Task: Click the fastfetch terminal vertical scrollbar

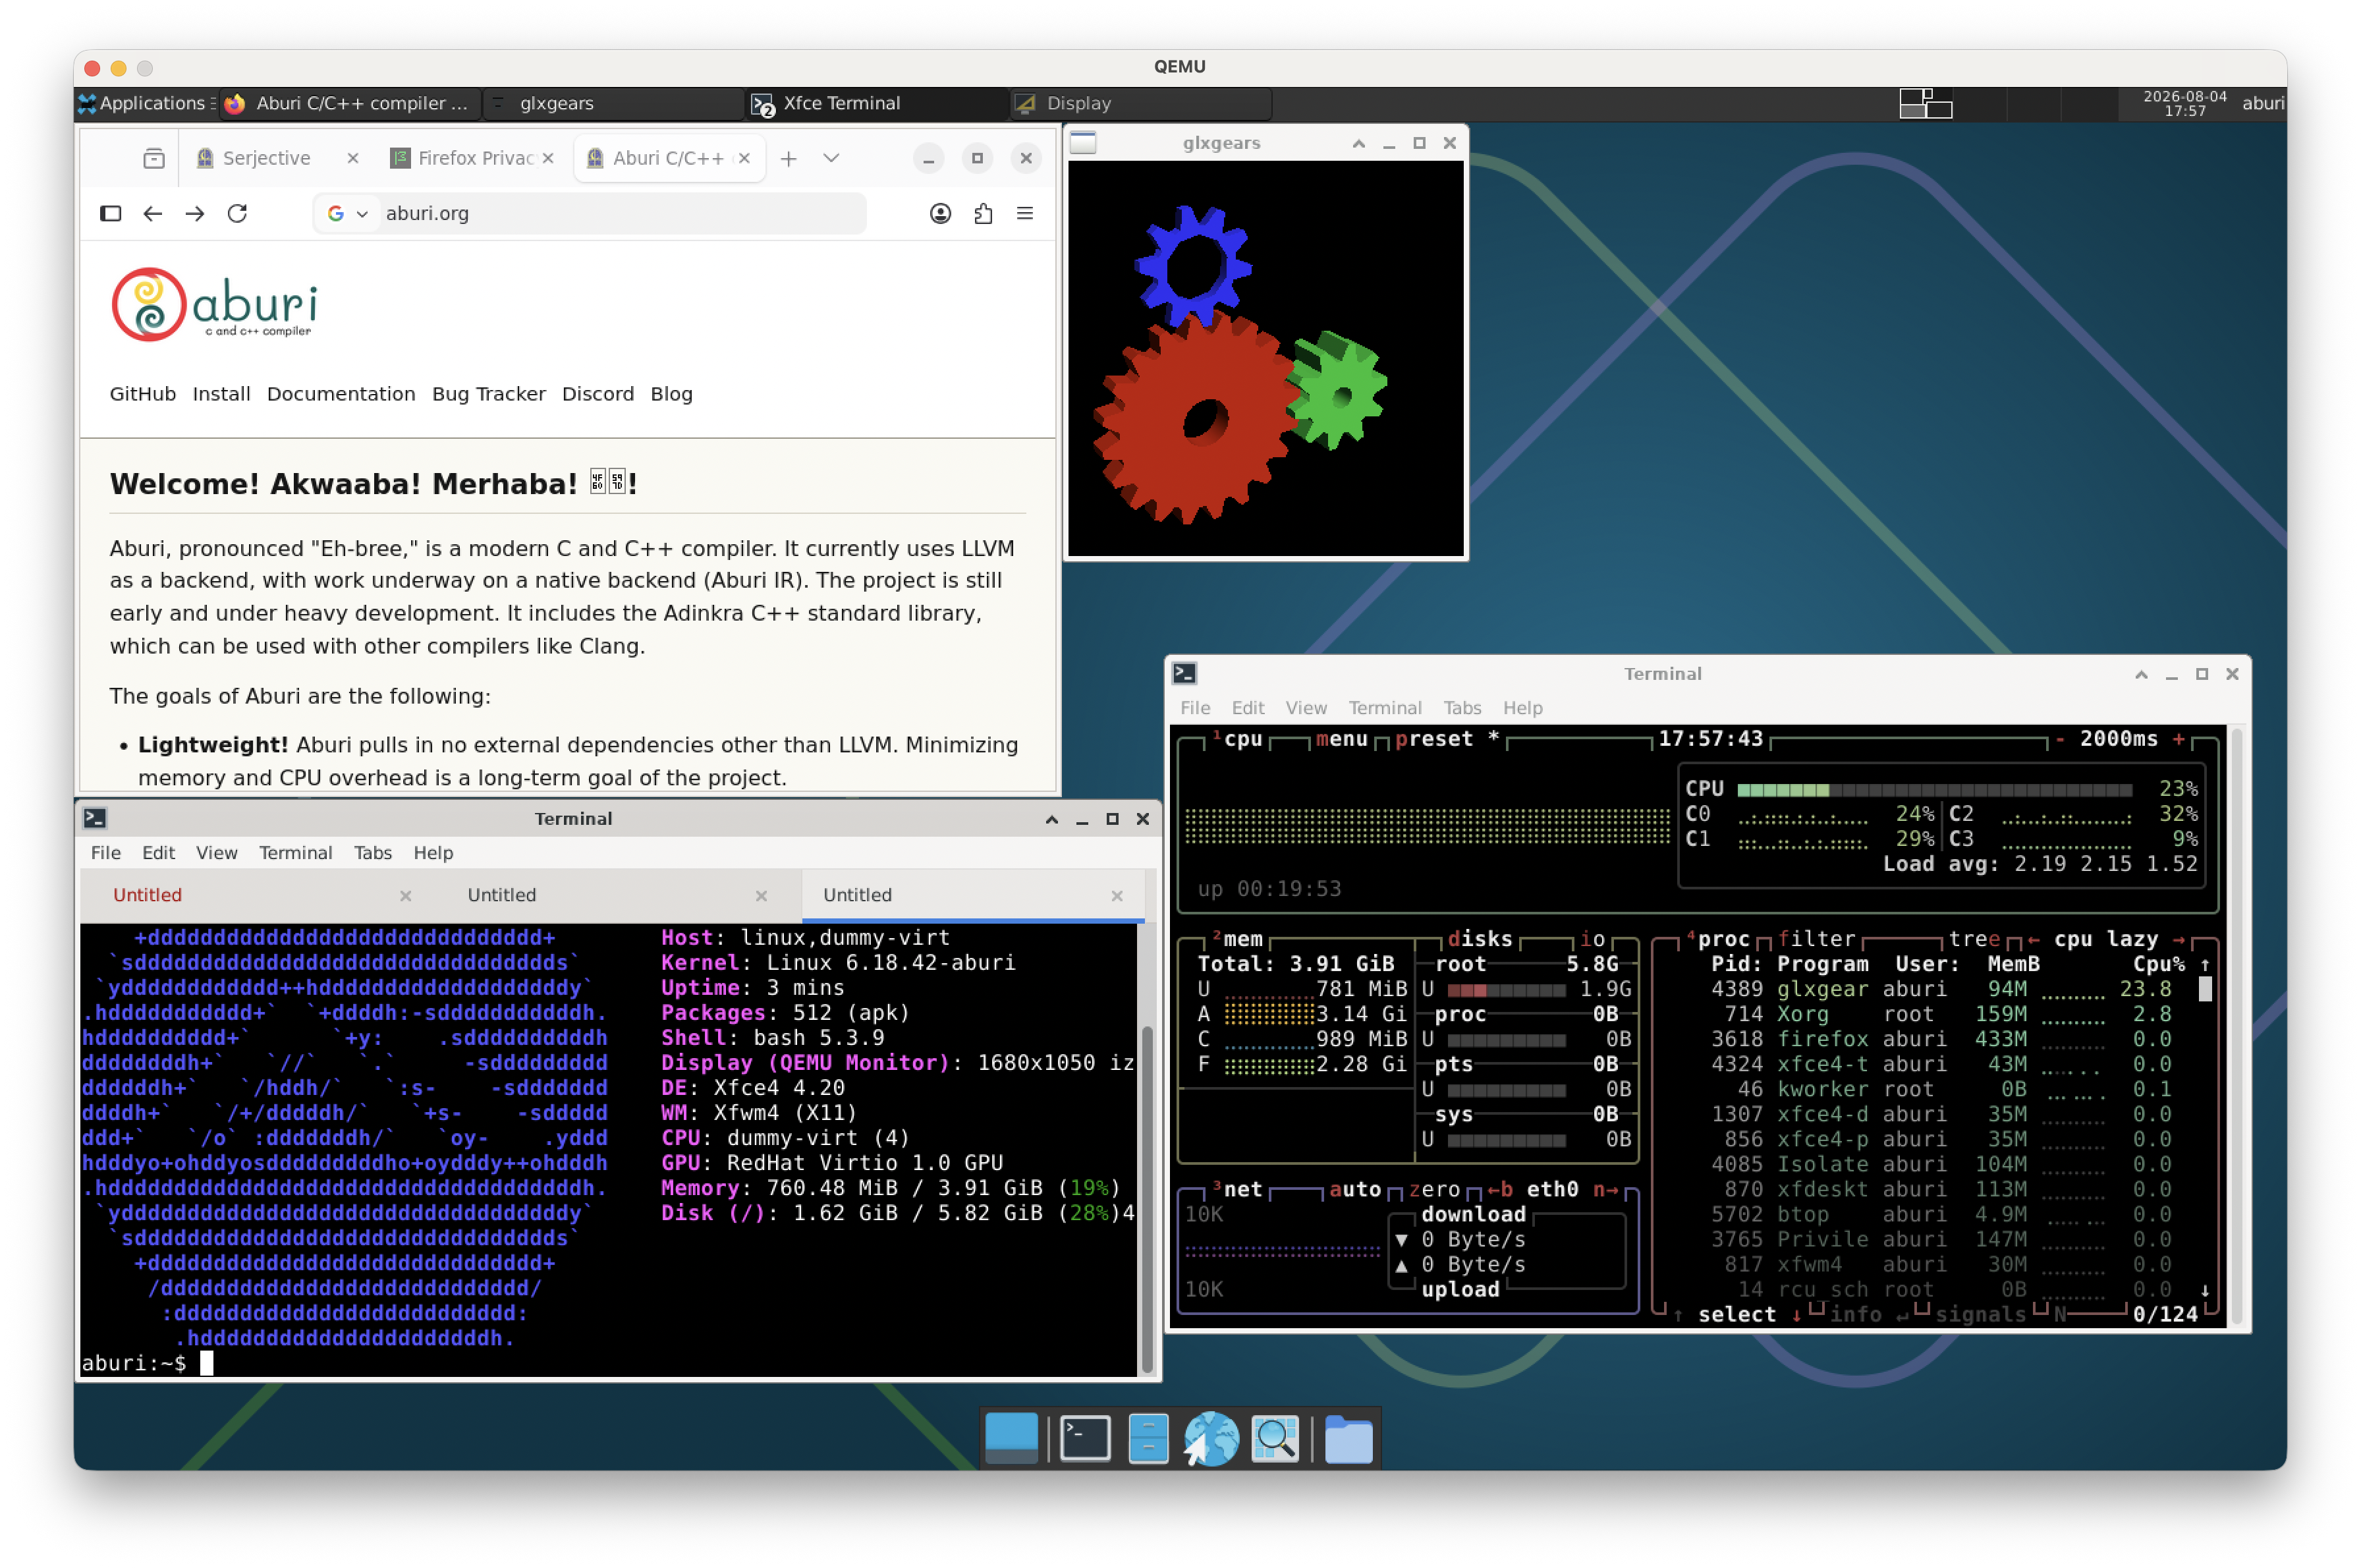Action: [1147, 1200]
